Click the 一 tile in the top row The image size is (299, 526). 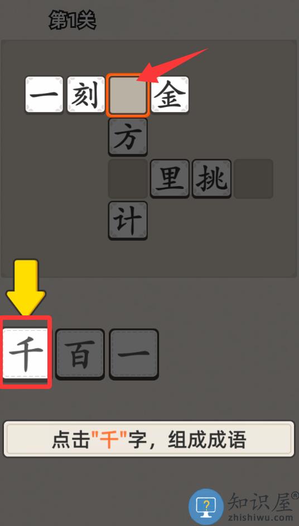pos(44,95)
